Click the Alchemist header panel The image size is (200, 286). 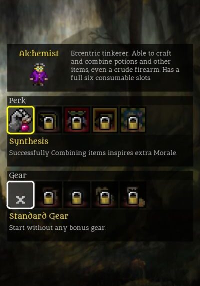100,68
